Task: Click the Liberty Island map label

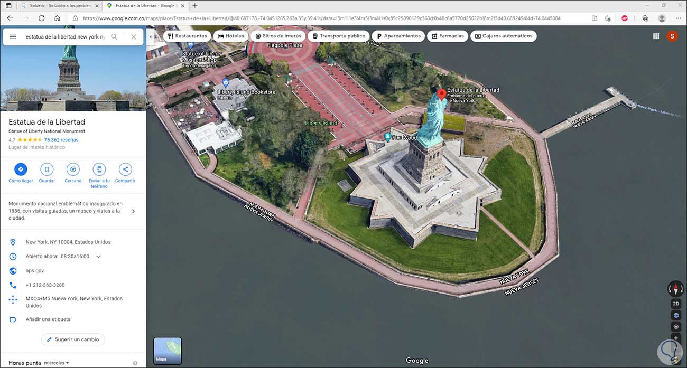Action: [321, 123]
